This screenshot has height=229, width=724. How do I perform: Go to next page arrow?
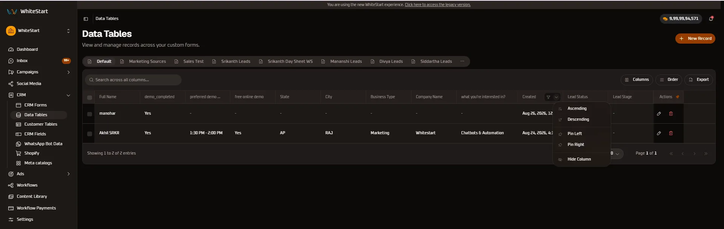pyautogui.click(x=694, y=153)
